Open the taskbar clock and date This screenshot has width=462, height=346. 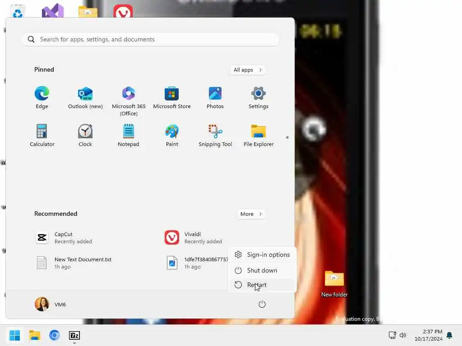428,335
